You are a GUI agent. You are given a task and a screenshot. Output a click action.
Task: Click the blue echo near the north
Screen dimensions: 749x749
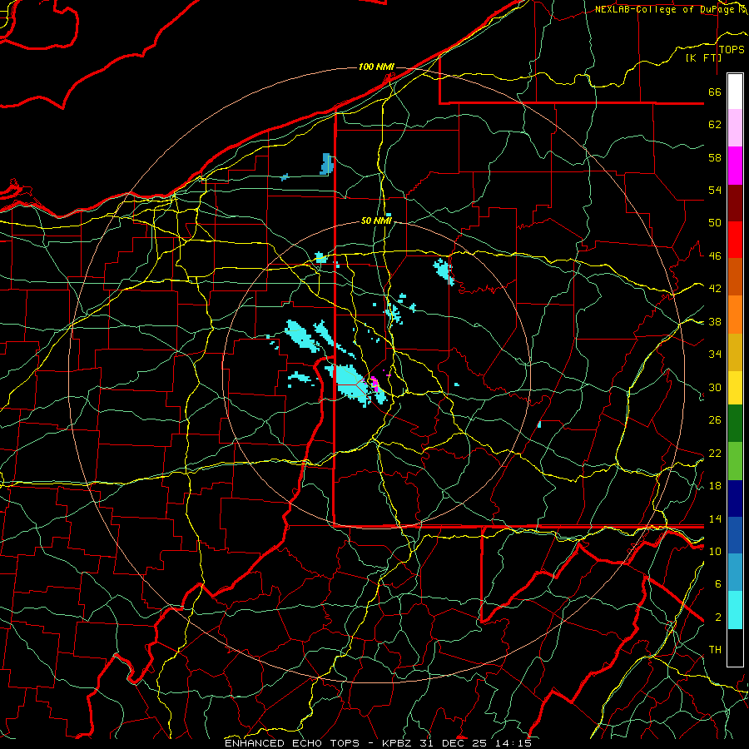pyautogui.click(x=327, y=164)
